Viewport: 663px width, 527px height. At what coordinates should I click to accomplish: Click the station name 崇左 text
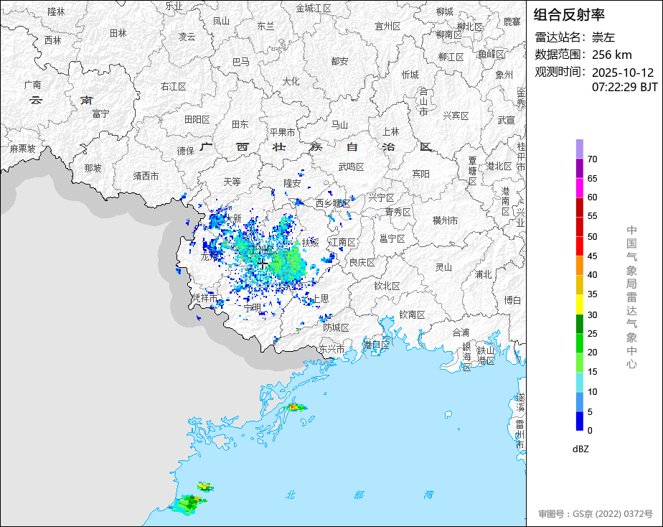603,37
